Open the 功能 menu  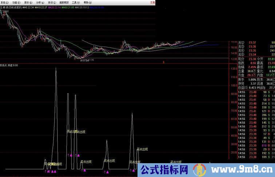16,2
